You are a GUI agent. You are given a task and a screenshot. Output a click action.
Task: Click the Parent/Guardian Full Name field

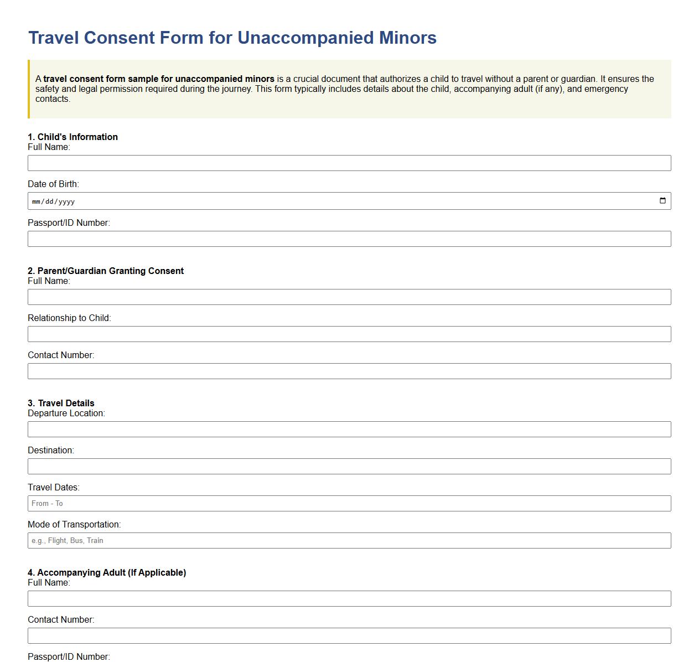(349, 297)
